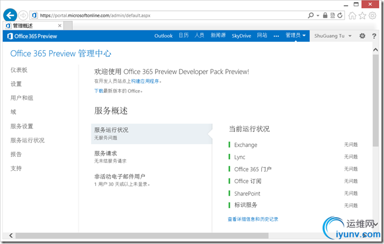Click the horizontal scrollbar thumb

[142, 236]
